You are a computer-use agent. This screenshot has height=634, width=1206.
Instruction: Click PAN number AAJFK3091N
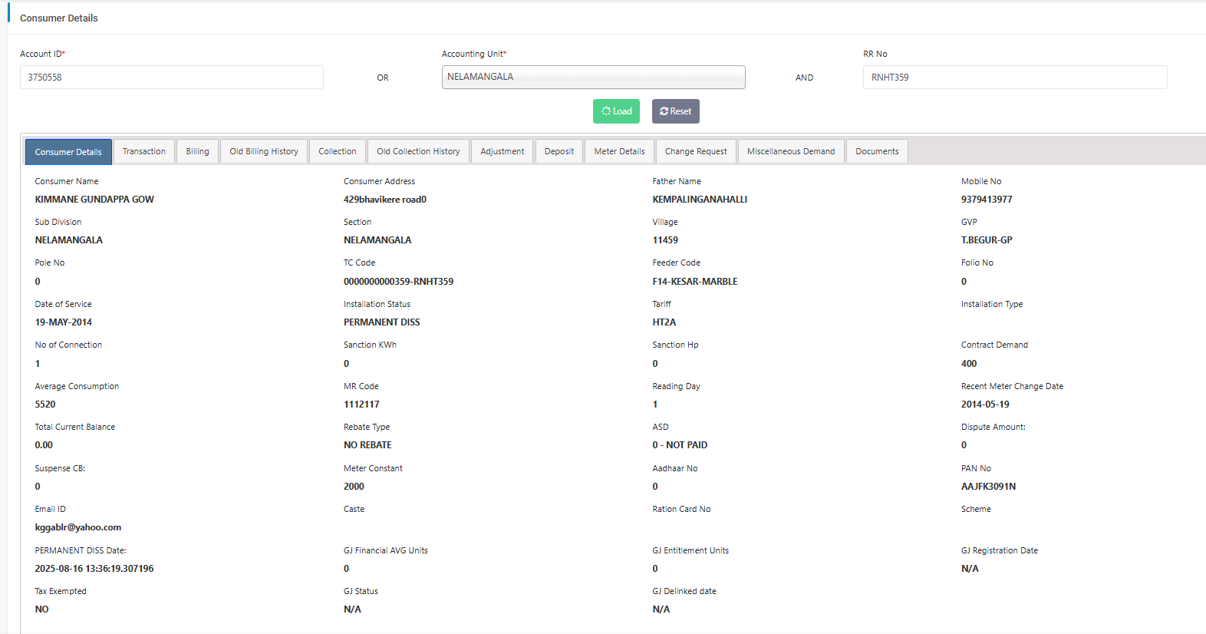(988, 487)
